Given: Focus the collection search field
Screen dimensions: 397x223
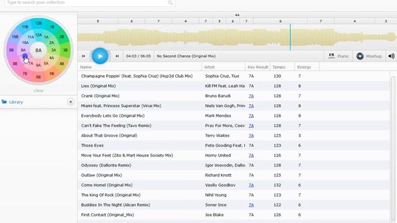Looking at the screenshot, I should (x=86, y=2).
